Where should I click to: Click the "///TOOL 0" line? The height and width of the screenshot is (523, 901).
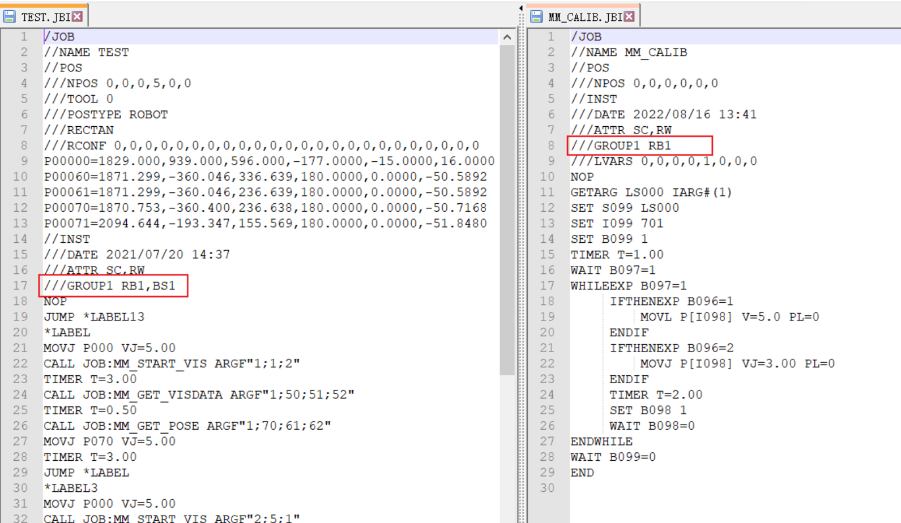(x=79, y=99)
